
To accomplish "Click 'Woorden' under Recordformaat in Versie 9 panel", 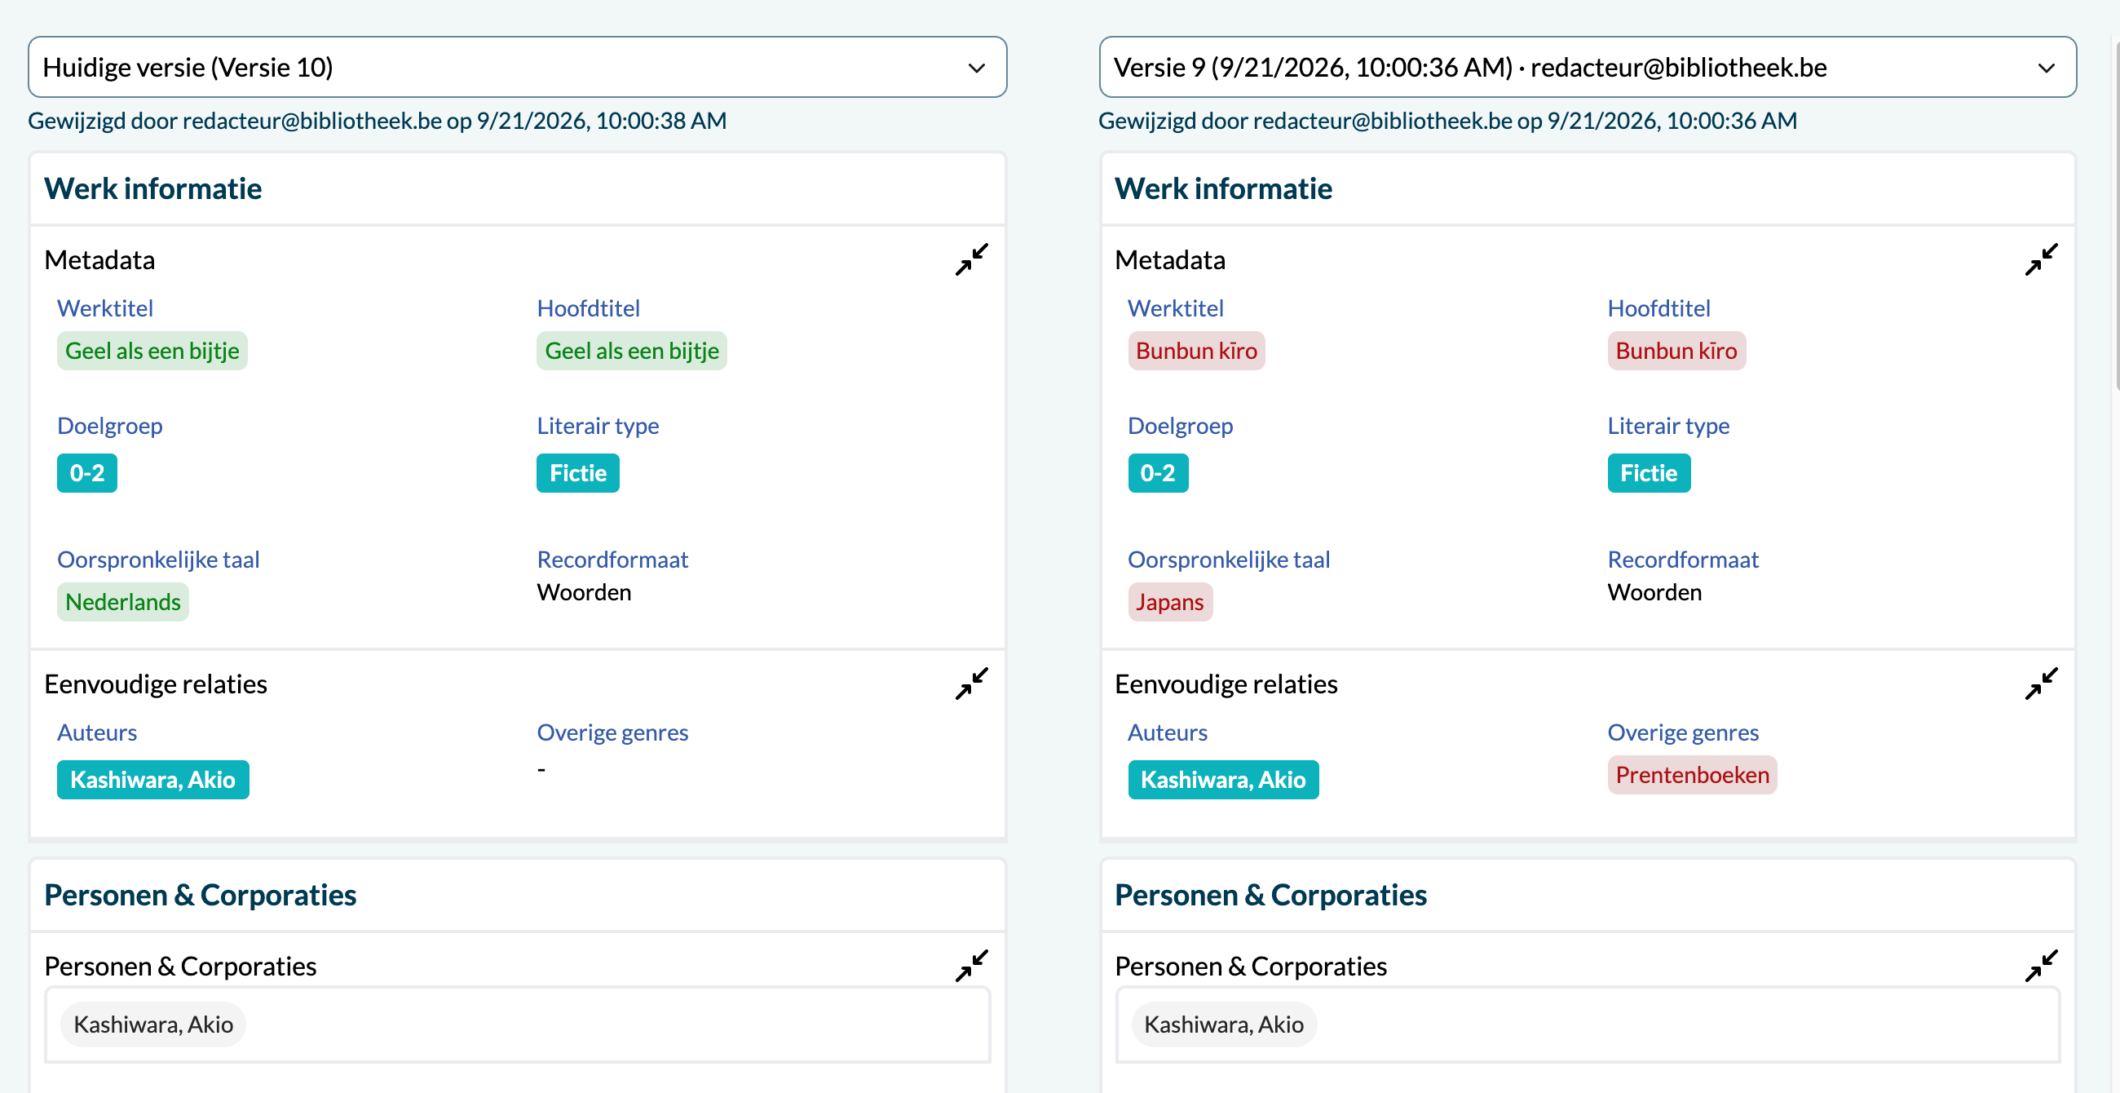I will [x=1654, y=593].
